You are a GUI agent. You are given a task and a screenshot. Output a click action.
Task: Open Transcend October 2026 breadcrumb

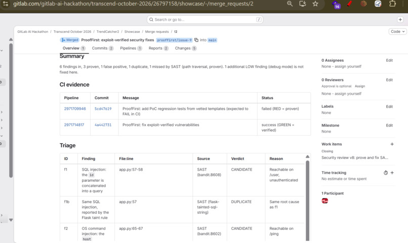[x=72, y=32]
